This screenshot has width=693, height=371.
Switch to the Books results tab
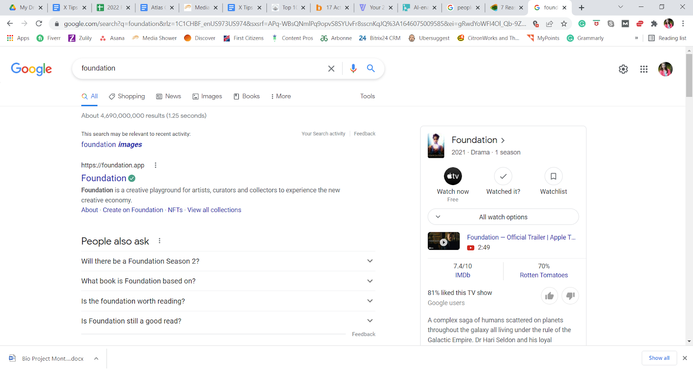pyautogui.click(x=246, y=96)
